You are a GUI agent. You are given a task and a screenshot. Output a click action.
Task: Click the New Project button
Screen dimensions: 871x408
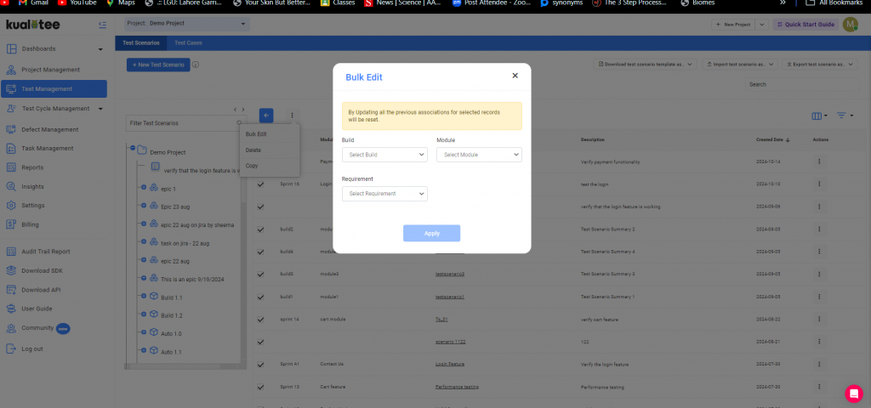pos(734,25)
